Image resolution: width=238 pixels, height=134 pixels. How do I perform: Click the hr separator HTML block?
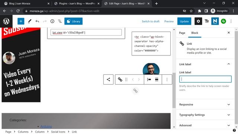[151, 44]
